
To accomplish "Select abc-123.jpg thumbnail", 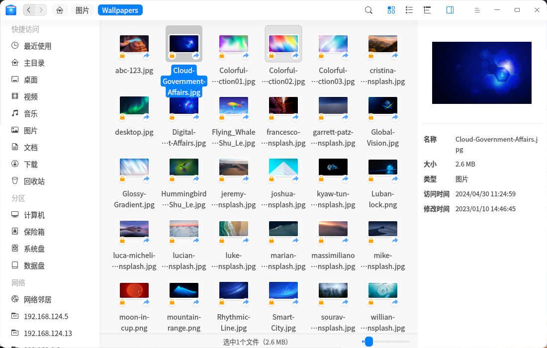I will [134, 44].
